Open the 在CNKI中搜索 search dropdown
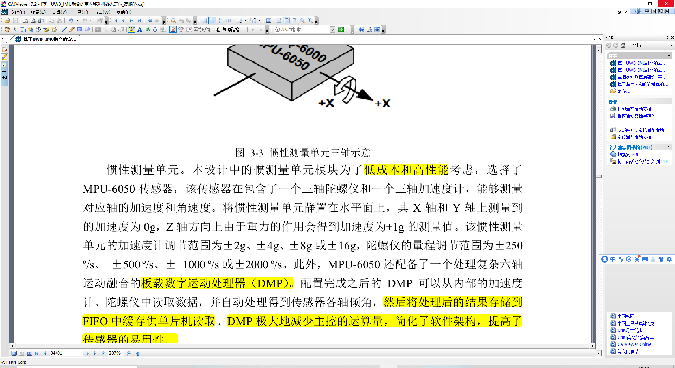Screen dimensions: 675x368 point(333,29)
